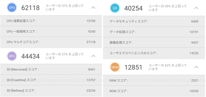Click the purple GPU circle icon

coord(12,56)
